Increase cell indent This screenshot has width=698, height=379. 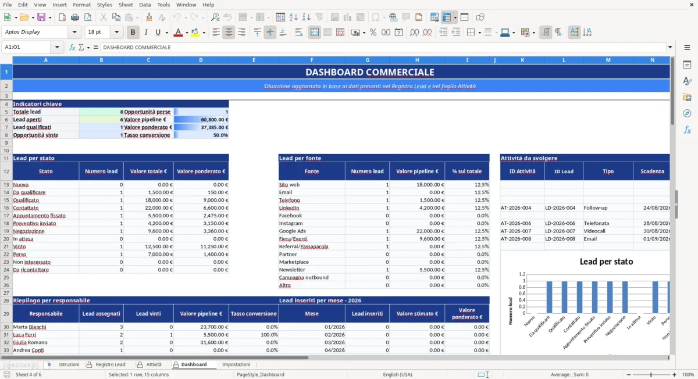(443, 33)
